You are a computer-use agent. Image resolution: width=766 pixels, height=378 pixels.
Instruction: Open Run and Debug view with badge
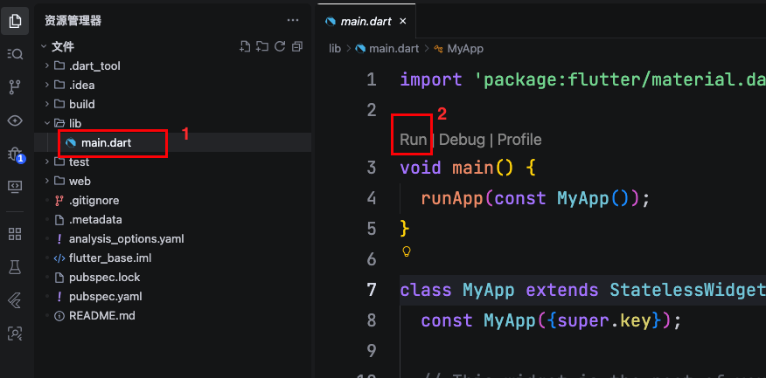click(x=15, y=155)
